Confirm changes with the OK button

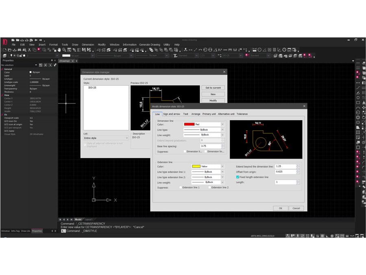[x=280, y=208]
